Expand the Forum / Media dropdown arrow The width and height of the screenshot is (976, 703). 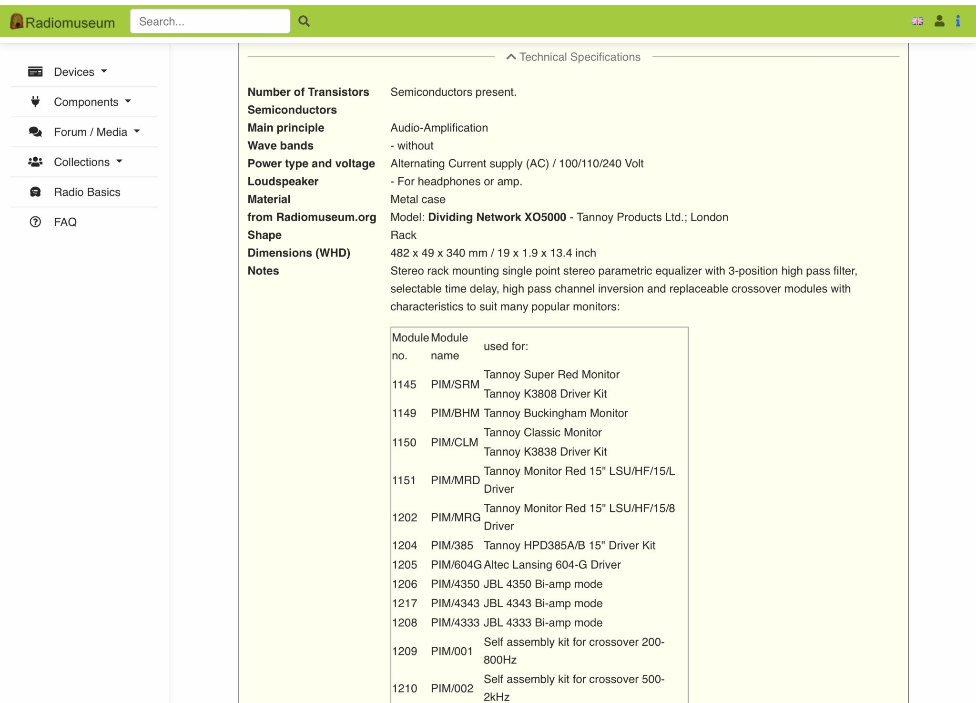tap(137, 132)
